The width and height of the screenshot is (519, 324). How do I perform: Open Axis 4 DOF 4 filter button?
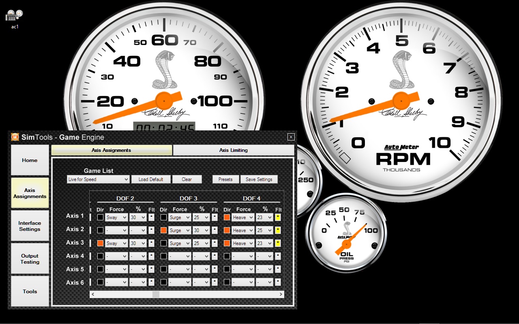pyautogui.click(x=278, y=256)
